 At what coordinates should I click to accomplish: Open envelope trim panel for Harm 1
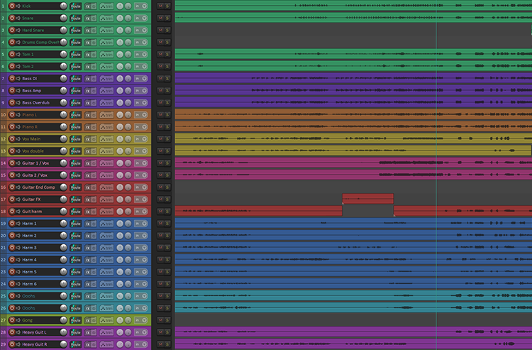point(106,224)
